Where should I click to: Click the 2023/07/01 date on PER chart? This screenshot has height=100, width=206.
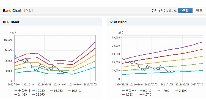click(x=44, y=84)
